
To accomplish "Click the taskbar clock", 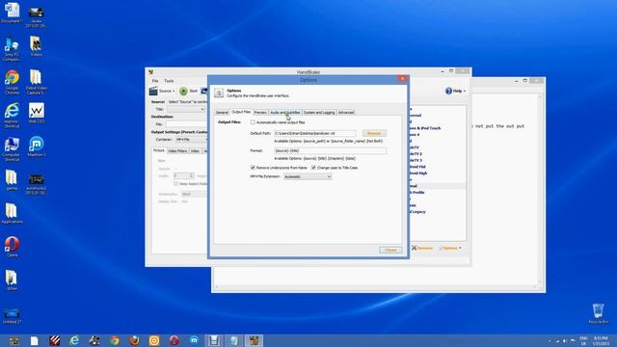I will pyautogui.click(x=601, y=340).
